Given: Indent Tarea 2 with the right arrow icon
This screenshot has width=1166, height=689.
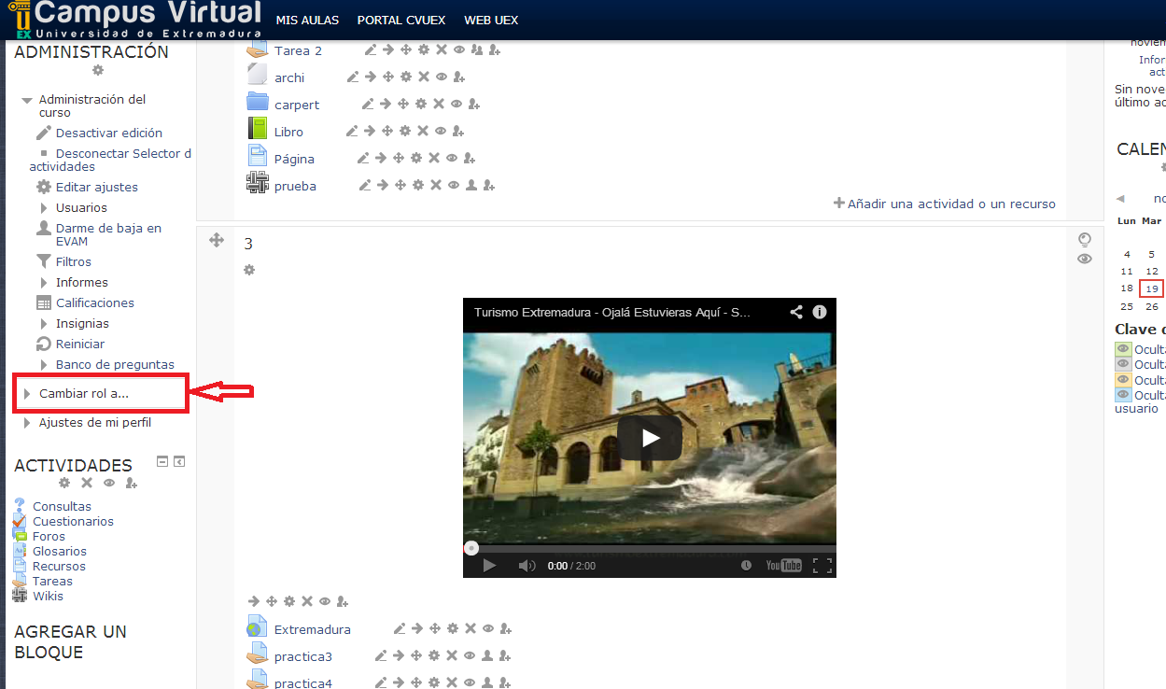Looking at the screenshot, I should point(387,50).
